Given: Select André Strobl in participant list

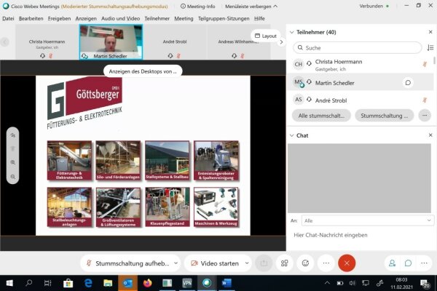Looking at the screenshot, I should click(360, 100).
